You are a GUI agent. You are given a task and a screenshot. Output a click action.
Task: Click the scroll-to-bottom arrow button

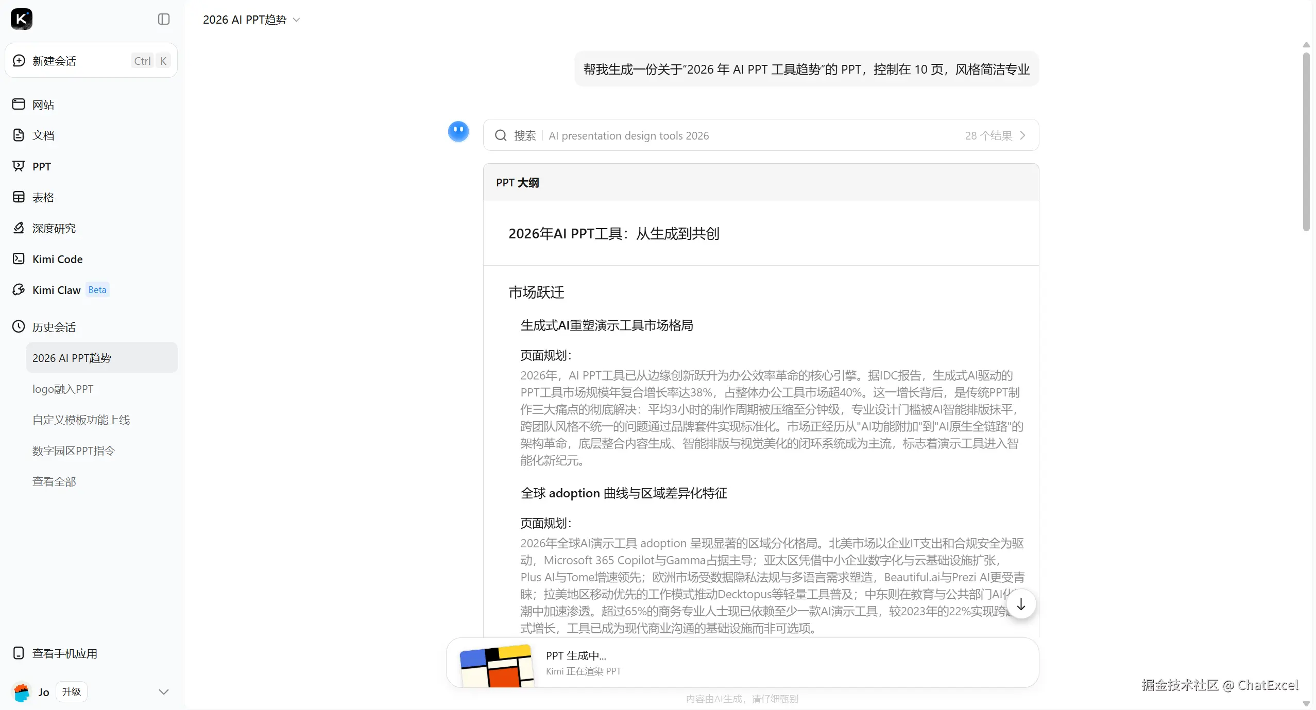tap(1020, 604)
